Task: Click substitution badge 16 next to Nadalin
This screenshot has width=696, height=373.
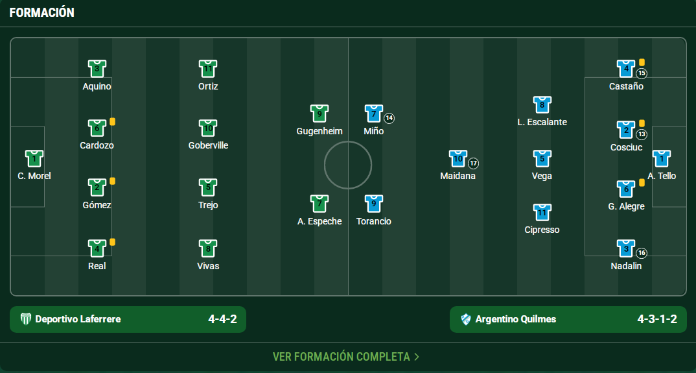Action: coord(642,253)
